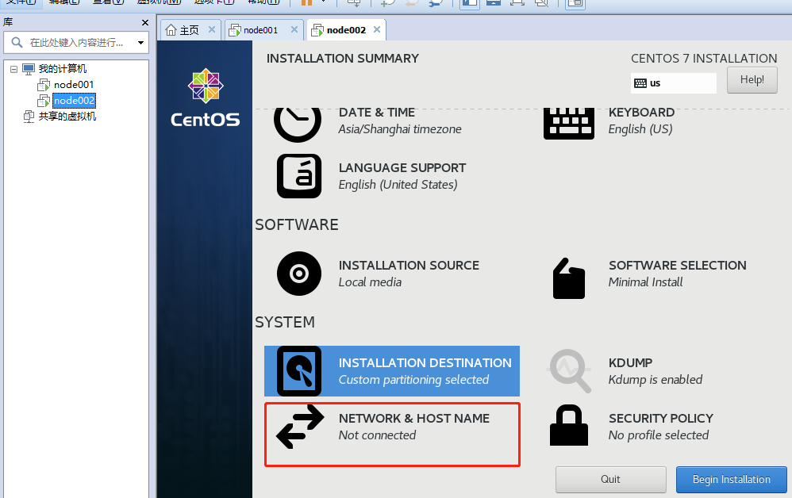Click the library search input field
The width and height of the screenshot is (792, 498).
click(75, 43)
